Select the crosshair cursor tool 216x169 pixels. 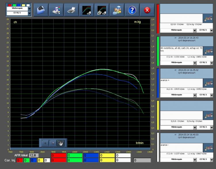coord(45,143)
